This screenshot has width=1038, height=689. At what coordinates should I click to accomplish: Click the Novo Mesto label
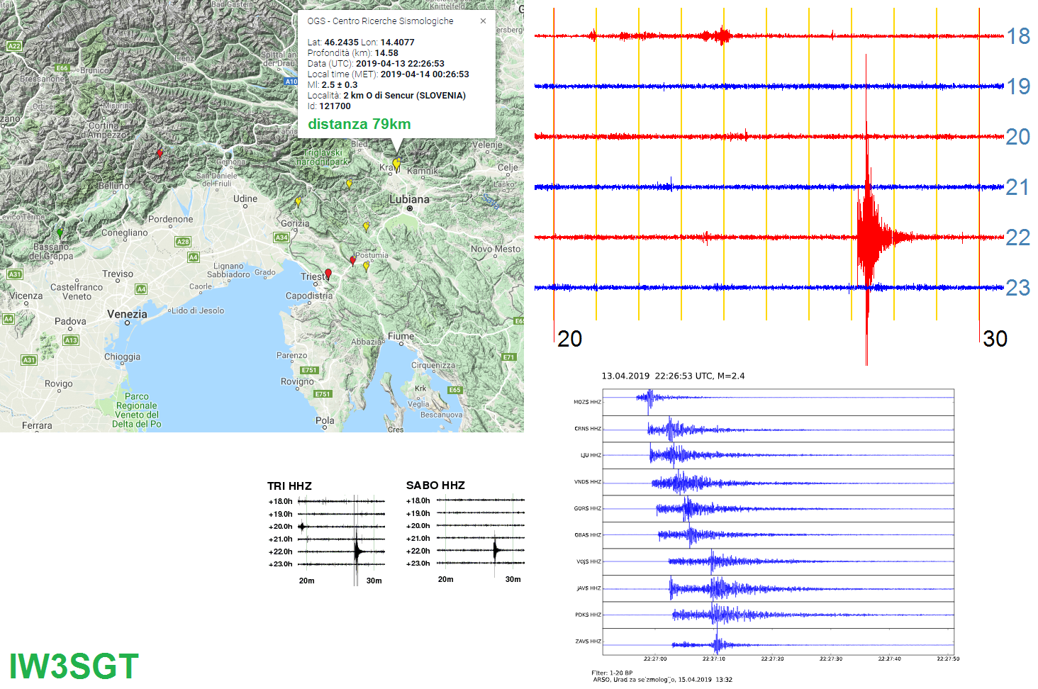pyautogui.click(x=496, y=249)
